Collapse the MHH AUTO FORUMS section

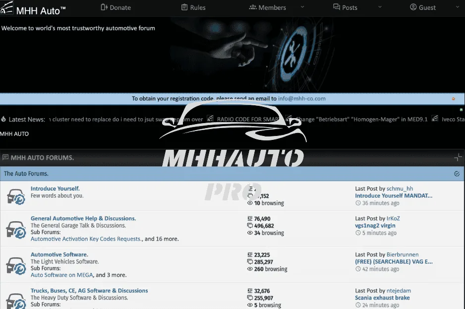458,156
